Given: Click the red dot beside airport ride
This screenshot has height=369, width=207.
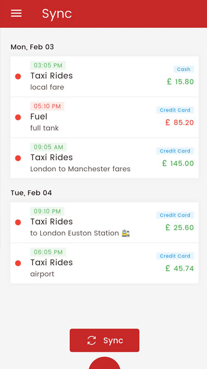Looking at the screenshot, I should [18, 263].
